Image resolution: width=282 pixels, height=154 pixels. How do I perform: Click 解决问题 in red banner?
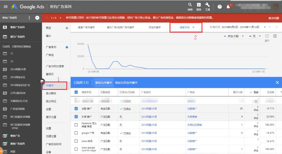pos(274,18)
